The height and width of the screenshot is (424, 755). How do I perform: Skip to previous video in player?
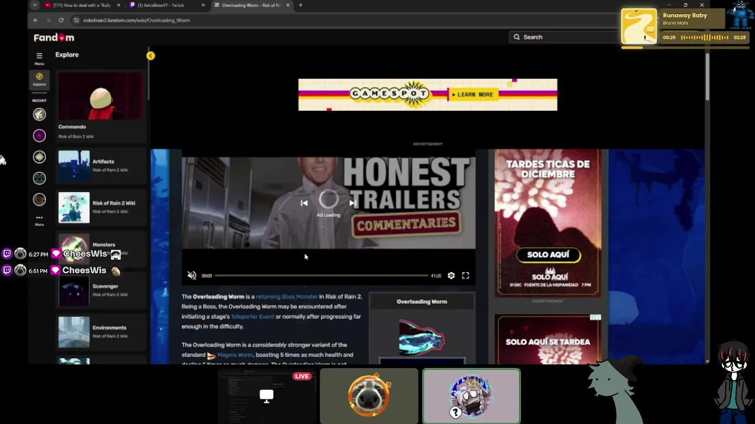tap(304, 203)
